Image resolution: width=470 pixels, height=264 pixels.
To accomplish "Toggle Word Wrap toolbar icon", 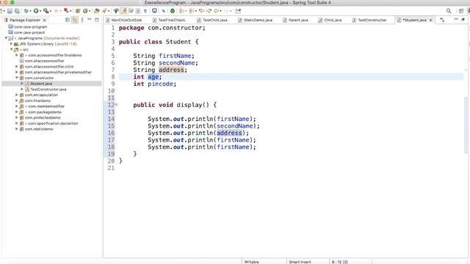I will (x=131, y=11).
